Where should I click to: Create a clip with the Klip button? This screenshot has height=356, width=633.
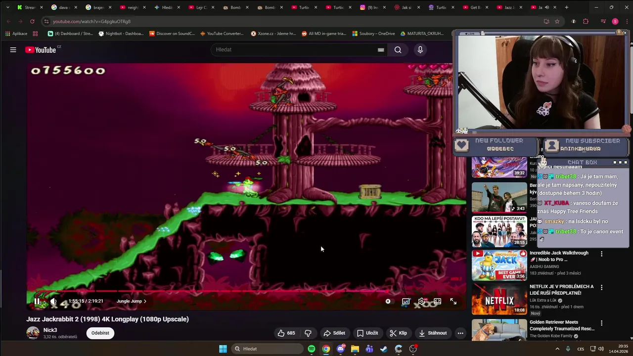398,333
